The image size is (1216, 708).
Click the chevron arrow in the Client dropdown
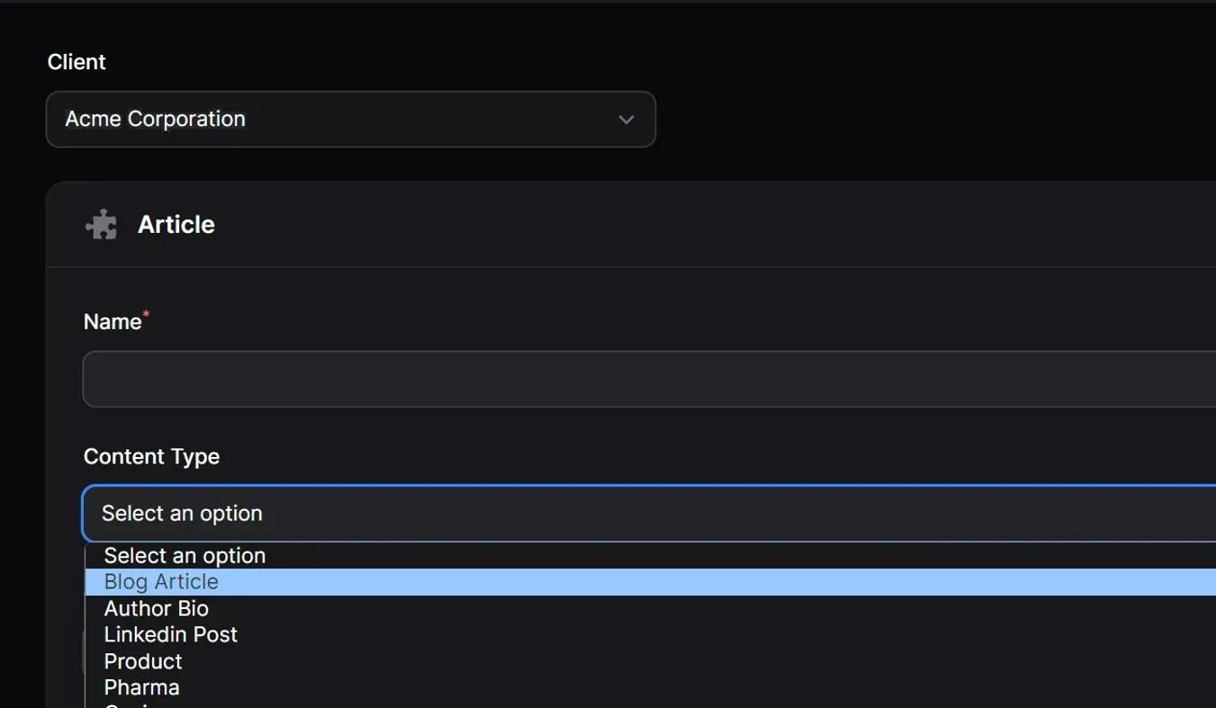(x=626, y=120)
